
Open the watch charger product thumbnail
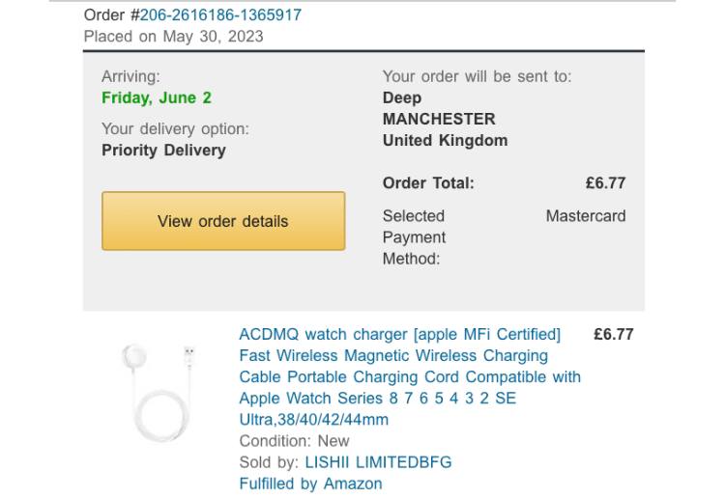tap(159, 391)
